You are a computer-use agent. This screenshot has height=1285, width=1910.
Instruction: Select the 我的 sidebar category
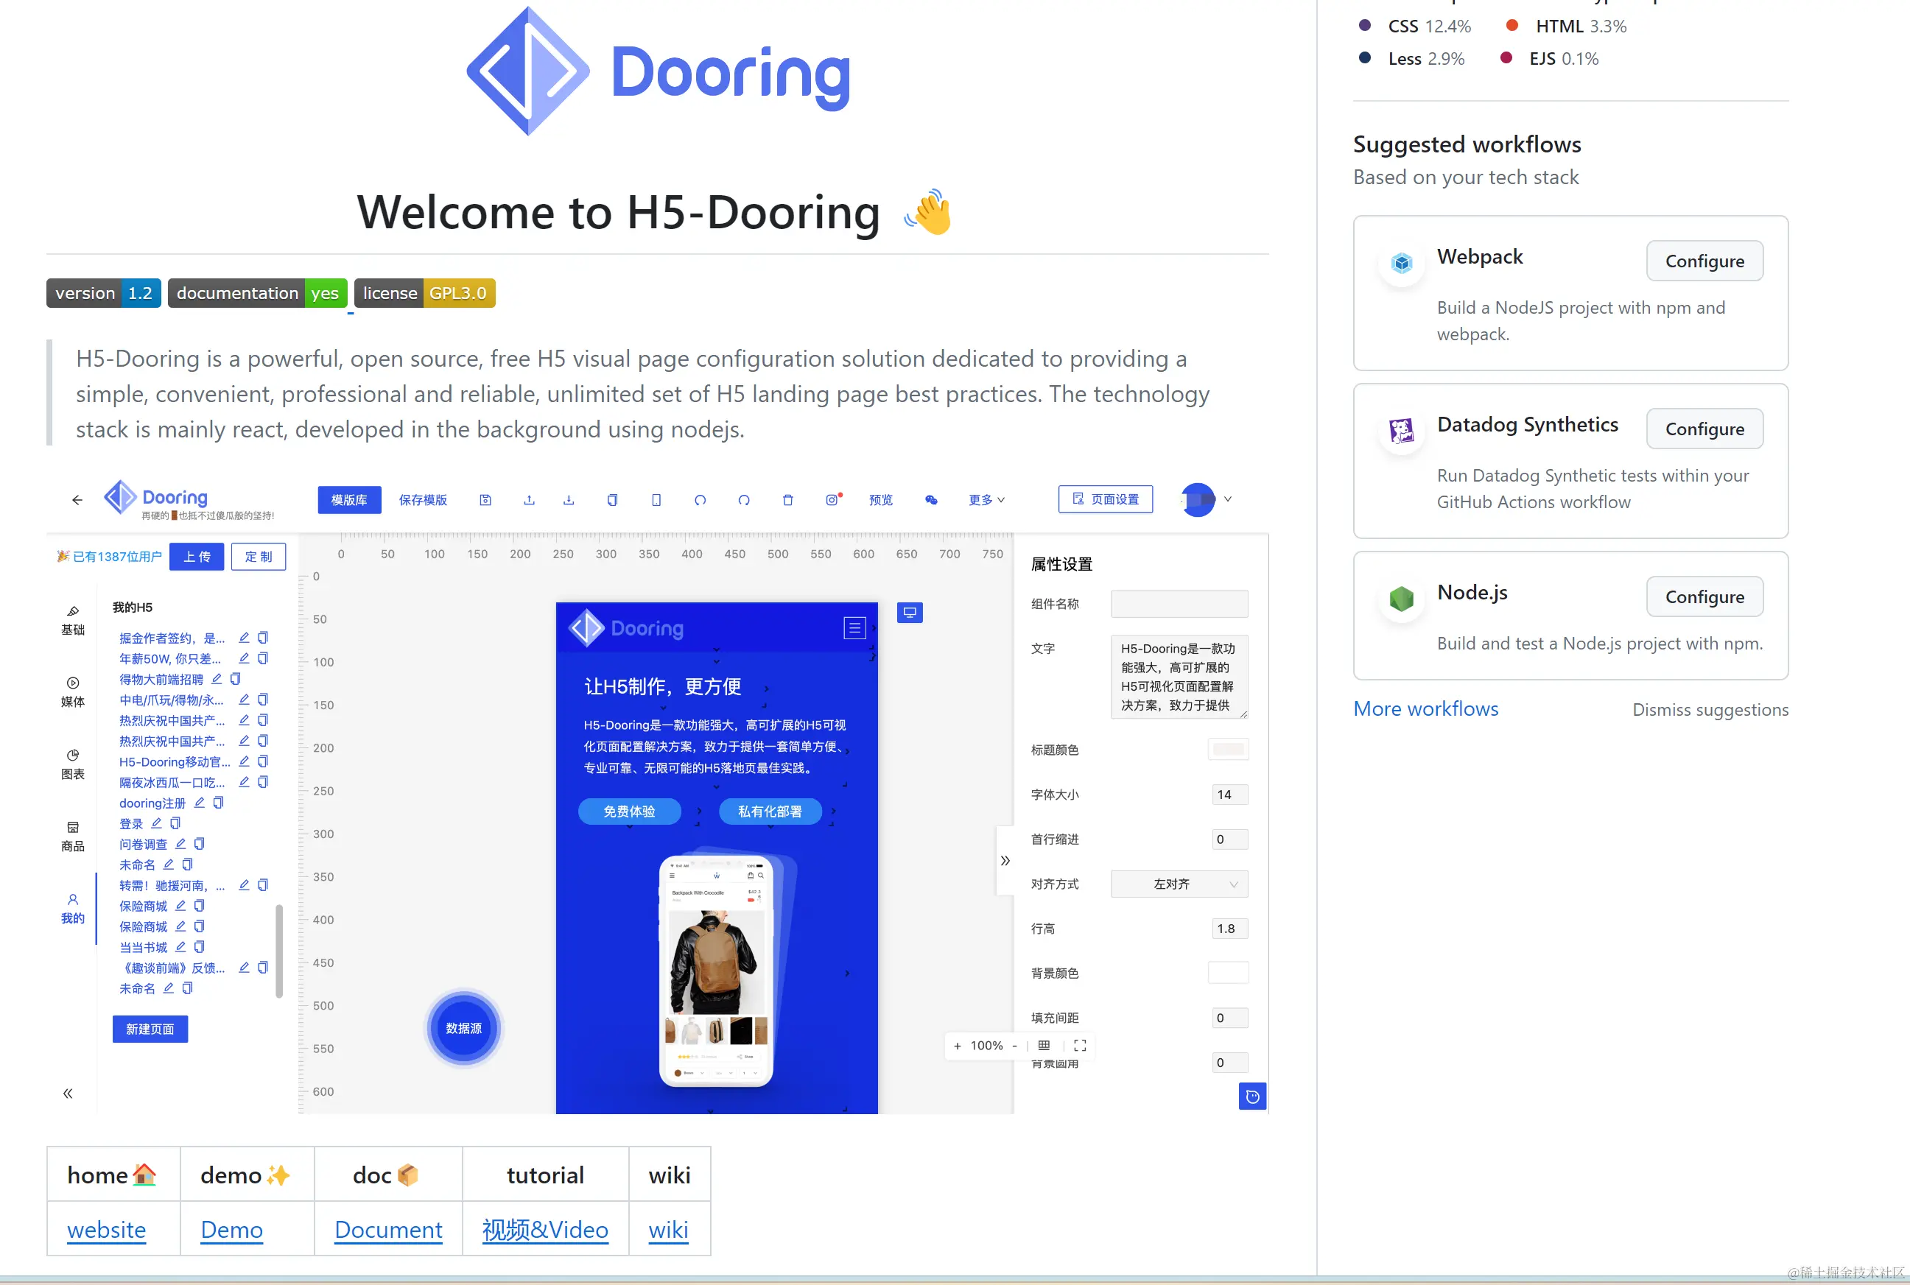(x=73, y=909)
